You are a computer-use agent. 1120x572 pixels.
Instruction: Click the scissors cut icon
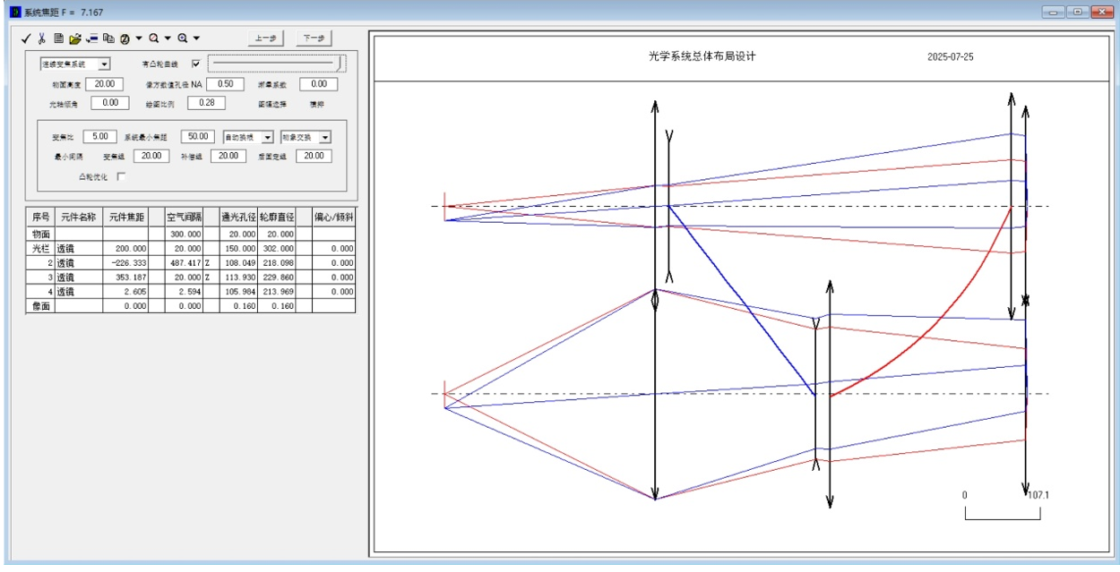point(41,38)
